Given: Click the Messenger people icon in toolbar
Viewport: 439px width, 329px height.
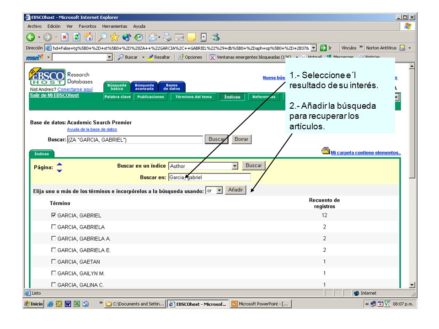Looking at the screenshot, I should pos(215,37).
